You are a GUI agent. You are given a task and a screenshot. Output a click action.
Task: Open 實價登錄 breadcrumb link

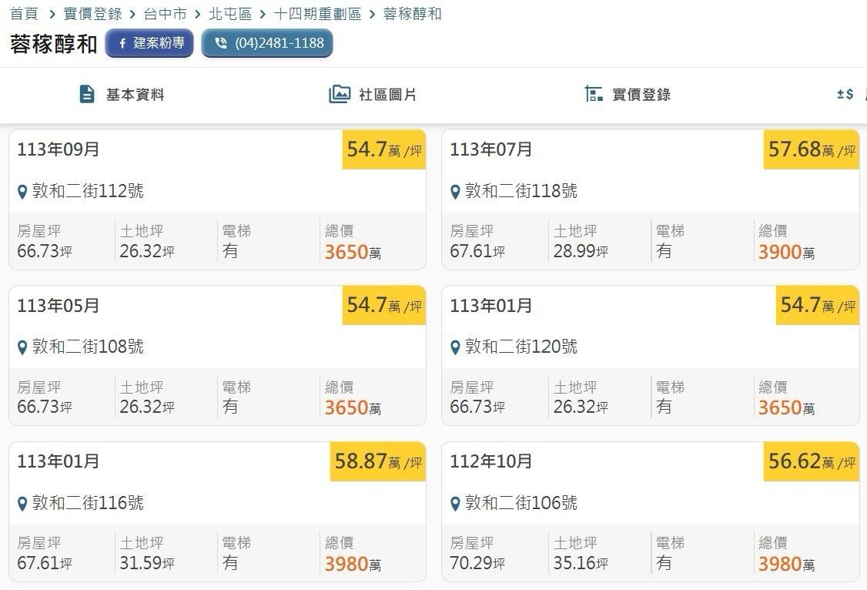pyautogui.click(x=92, y=14)
